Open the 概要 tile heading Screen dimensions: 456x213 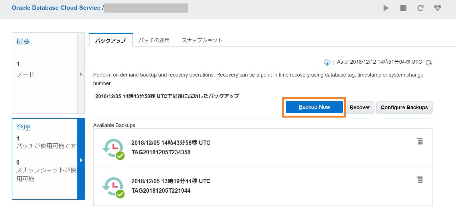click(x=23, y=42)
